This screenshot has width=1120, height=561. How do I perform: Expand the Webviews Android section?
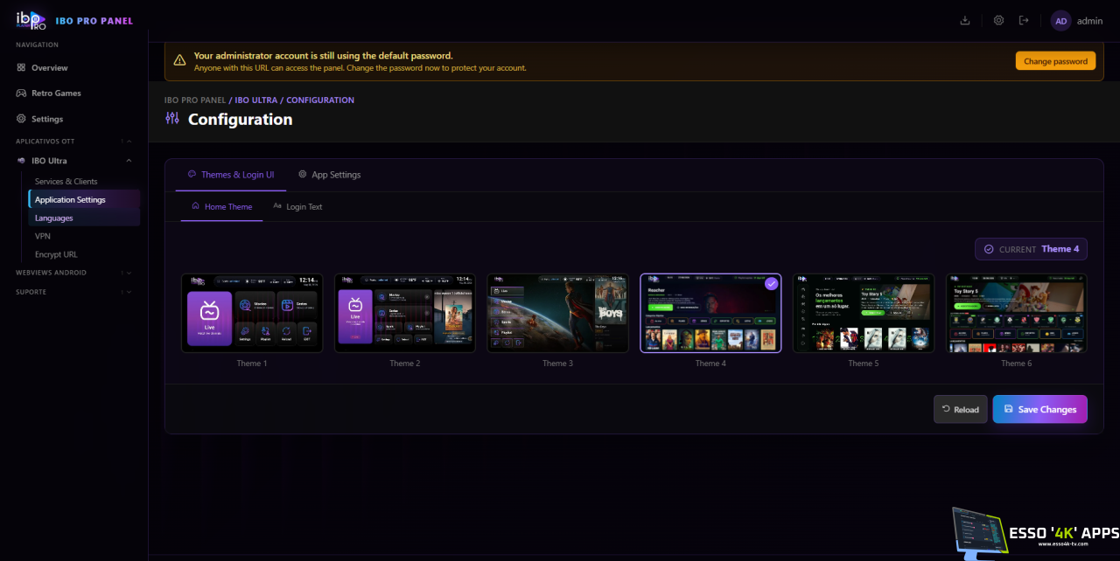73,273
